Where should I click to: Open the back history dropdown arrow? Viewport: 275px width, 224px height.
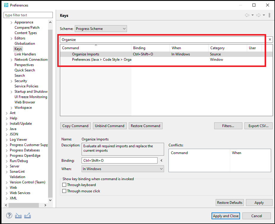pyautogui.click(x=252, y=15)
